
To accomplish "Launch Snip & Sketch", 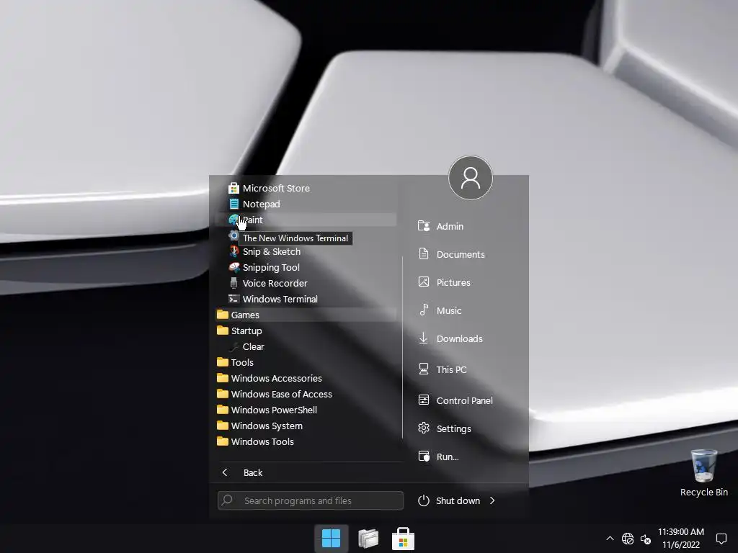I will click(x=306, y=251).
